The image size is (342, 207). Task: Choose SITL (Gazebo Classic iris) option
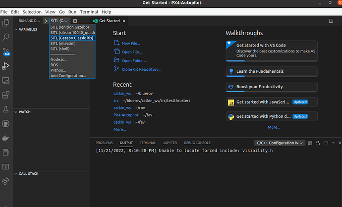[72, 38]
